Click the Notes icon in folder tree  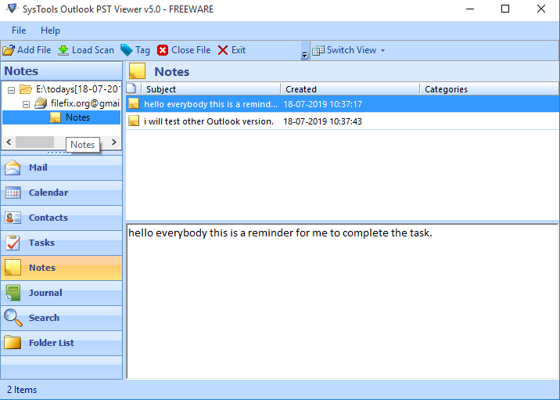(x=56, y=117)
